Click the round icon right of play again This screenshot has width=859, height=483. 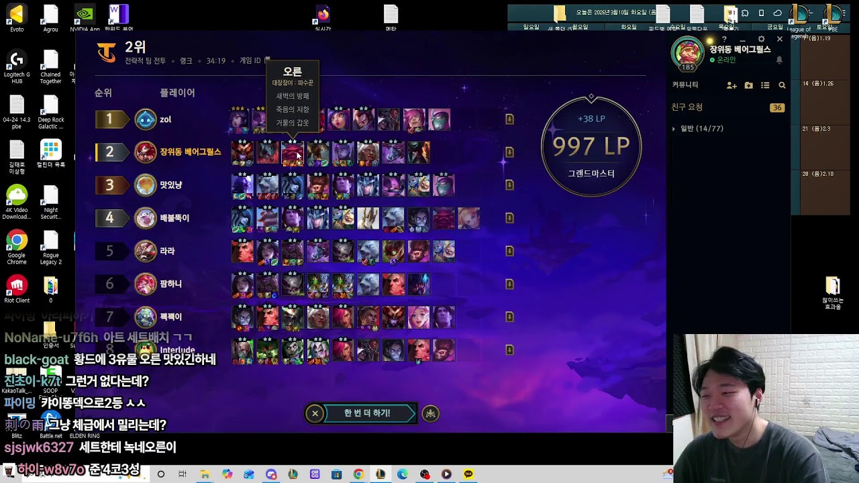coord(431,414)
